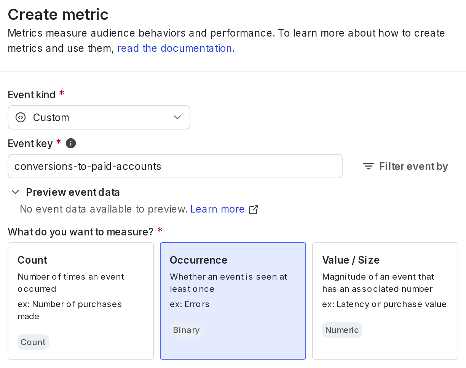Click the disclosure arrow before Preview event data

point(15,192)
